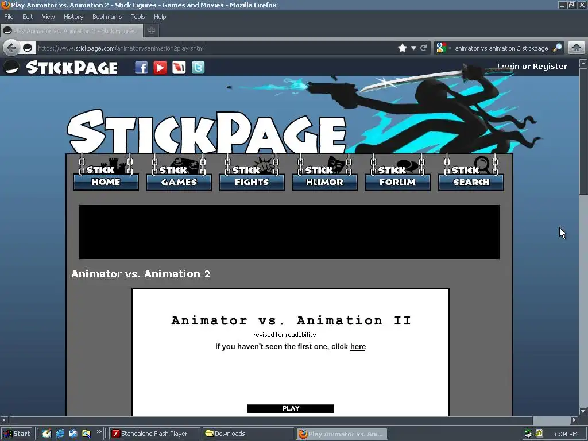Click vertical scrollbar down arrow
The image size is (588, 441).
tap(583, 411)
